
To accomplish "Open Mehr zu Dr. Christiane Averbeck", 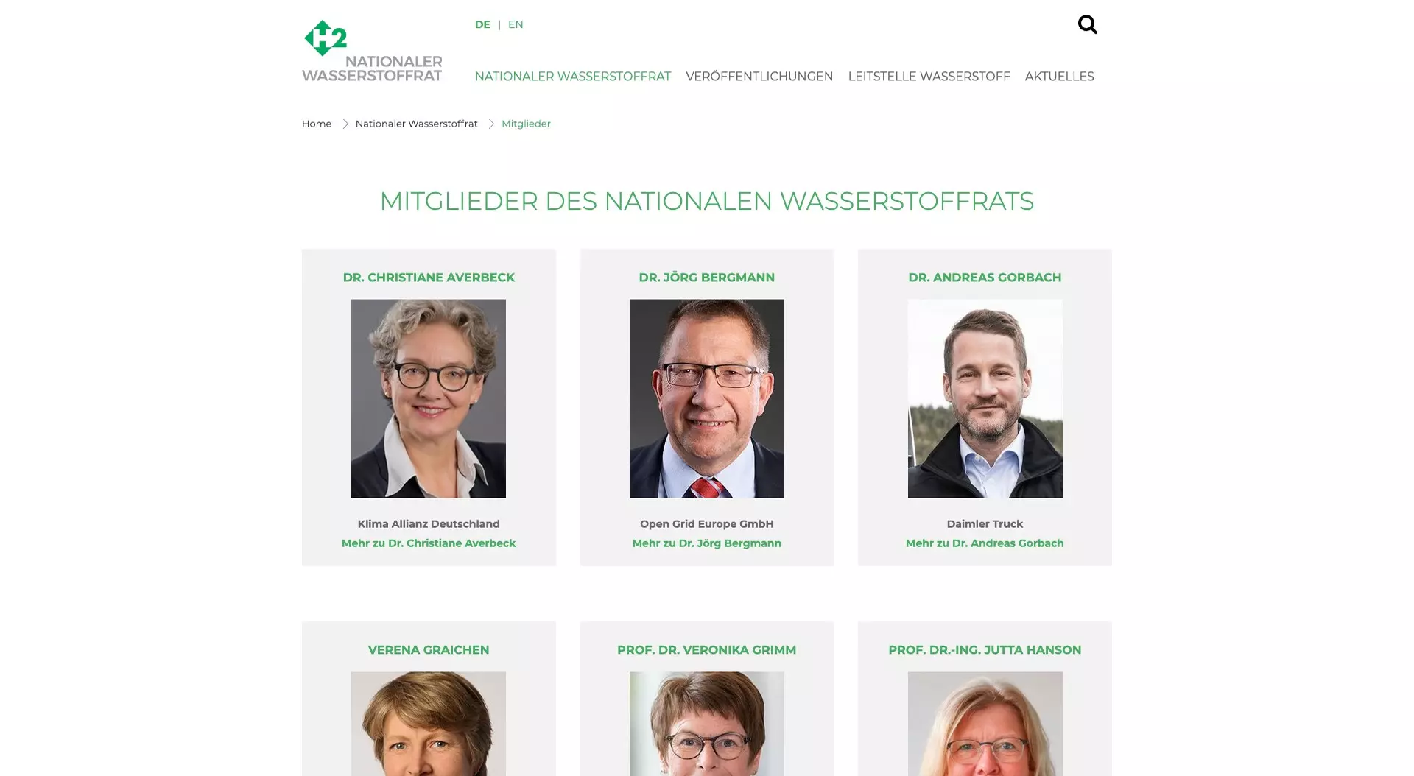I will coord(429,543).
